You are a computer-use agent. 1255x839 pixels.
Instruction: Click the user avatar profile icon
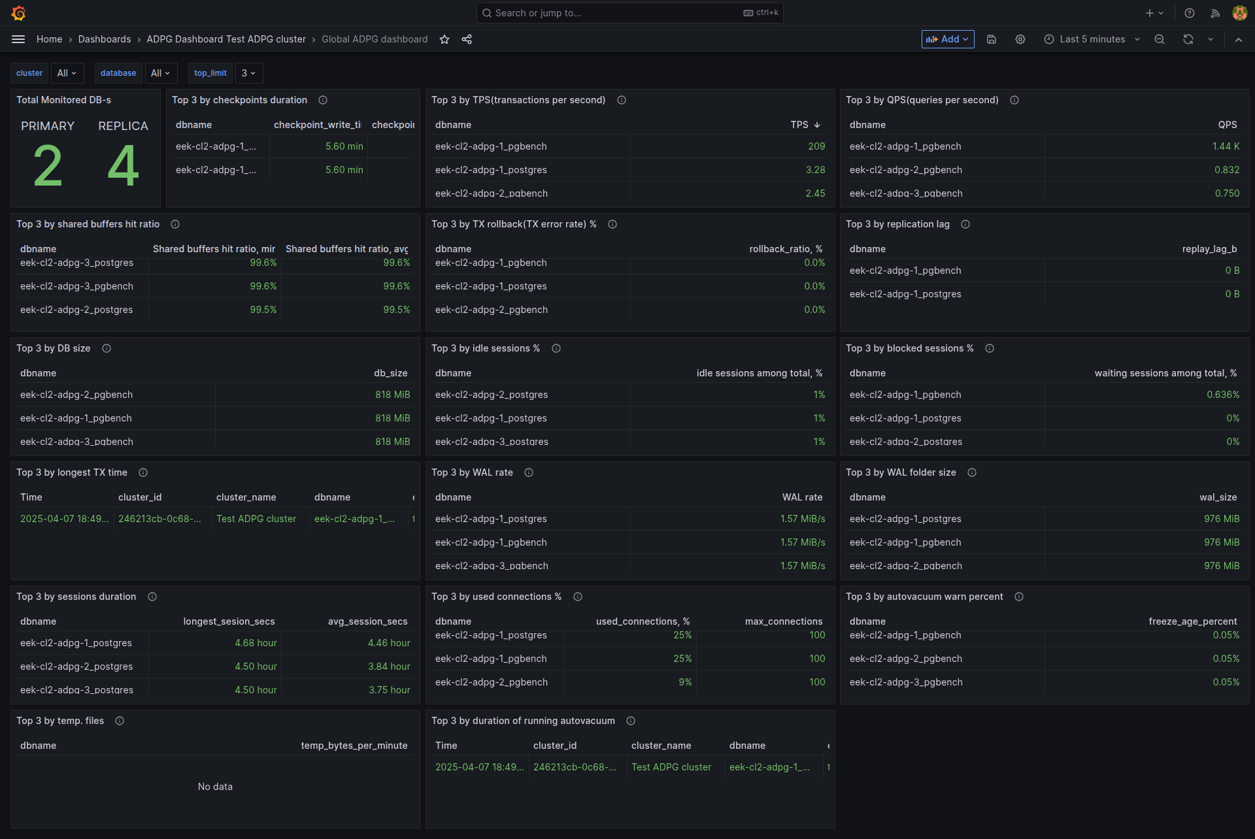(x=1239, y=13)
